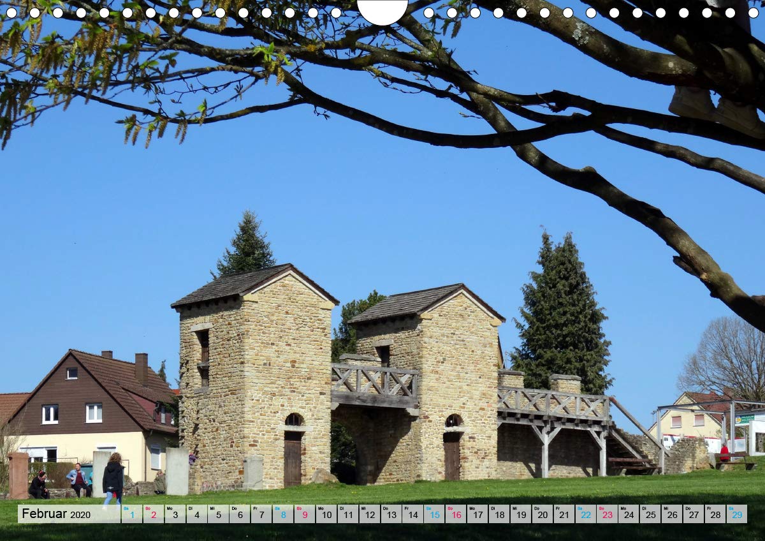765x541 pixels.
Task: Click the right stone tower's wooden door
Action: tap(451, 456)
